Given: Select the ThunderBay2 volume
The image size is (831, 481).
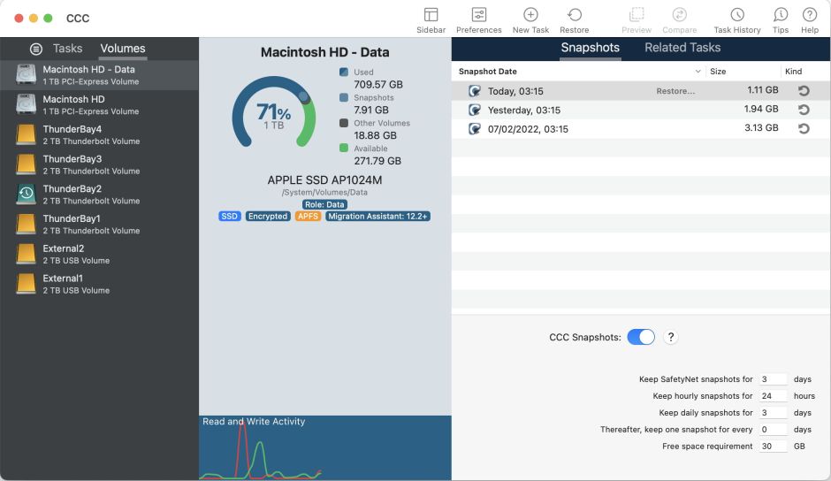Looking at the screenshot, I should [x=72, y=194].
